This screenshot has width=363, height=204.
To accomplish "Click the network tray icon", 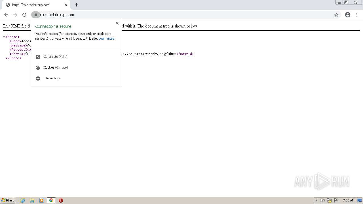I will click(329, 200).
